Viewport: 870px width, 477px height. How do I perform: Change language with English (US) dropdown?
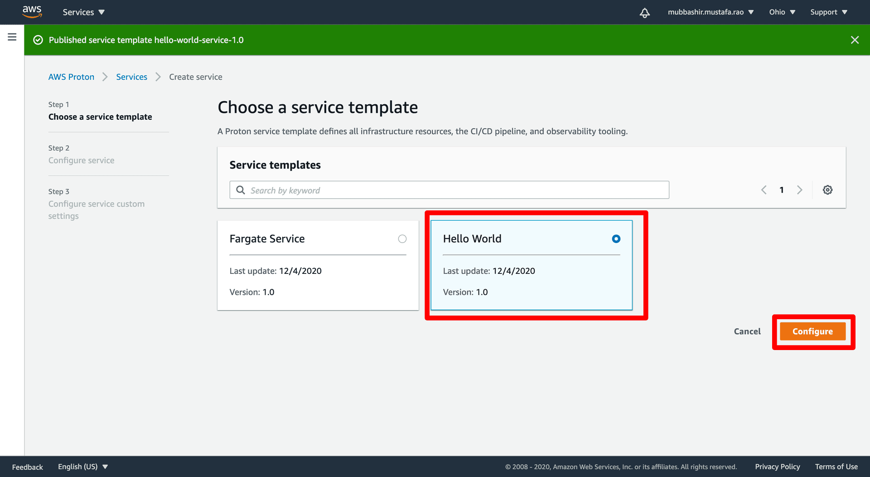83,467
